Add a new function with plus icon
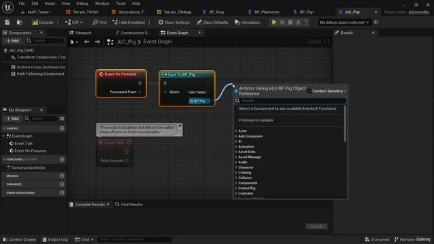Image resolution: width=434 pixels, height=244 pixels. point(62,159)
